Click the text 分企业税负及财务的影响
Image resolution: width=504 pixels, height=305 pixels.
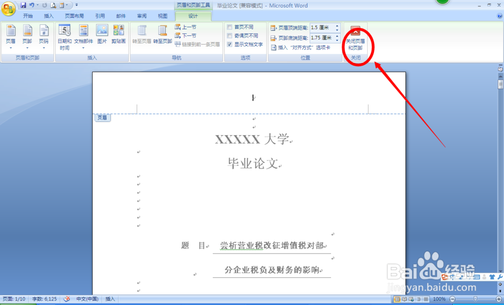tap(272, 270)
